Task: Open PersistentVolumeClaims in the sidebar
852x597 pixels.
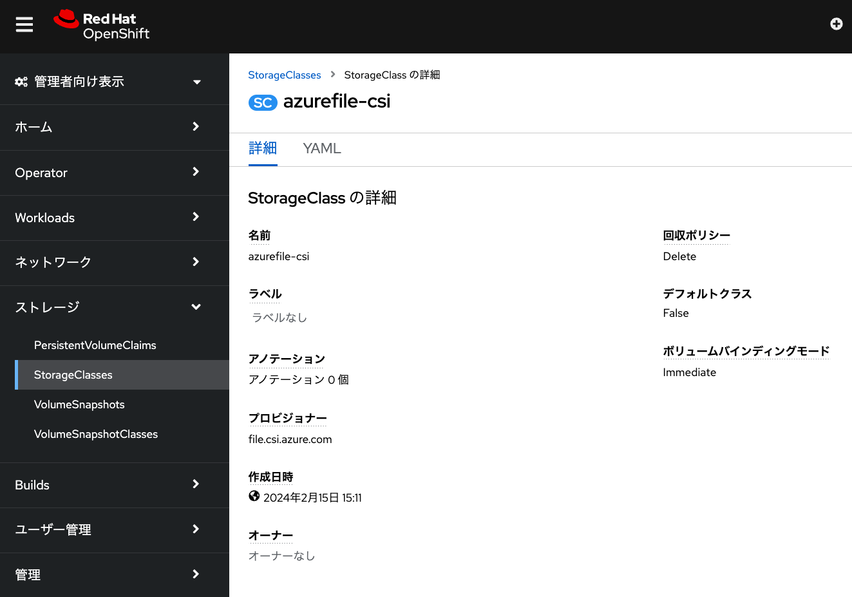Action: pos(122,345)
